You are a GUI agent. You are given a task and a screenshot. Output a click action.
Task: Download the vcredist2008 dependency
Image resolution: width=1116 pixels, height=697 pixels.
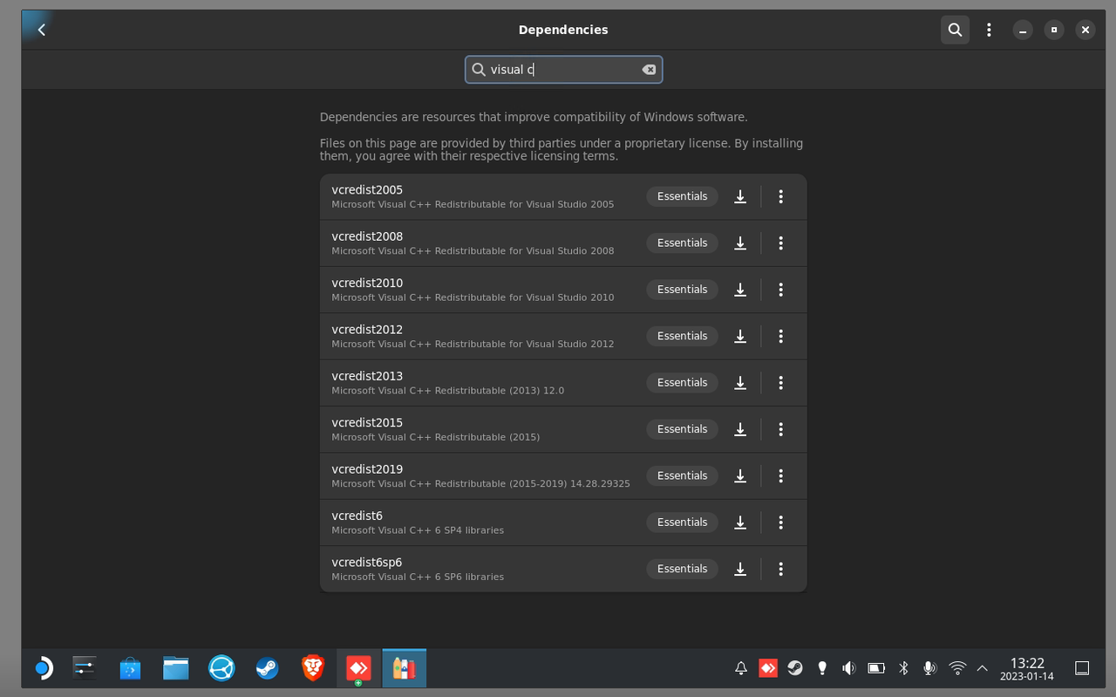click(x=740, y=243)
